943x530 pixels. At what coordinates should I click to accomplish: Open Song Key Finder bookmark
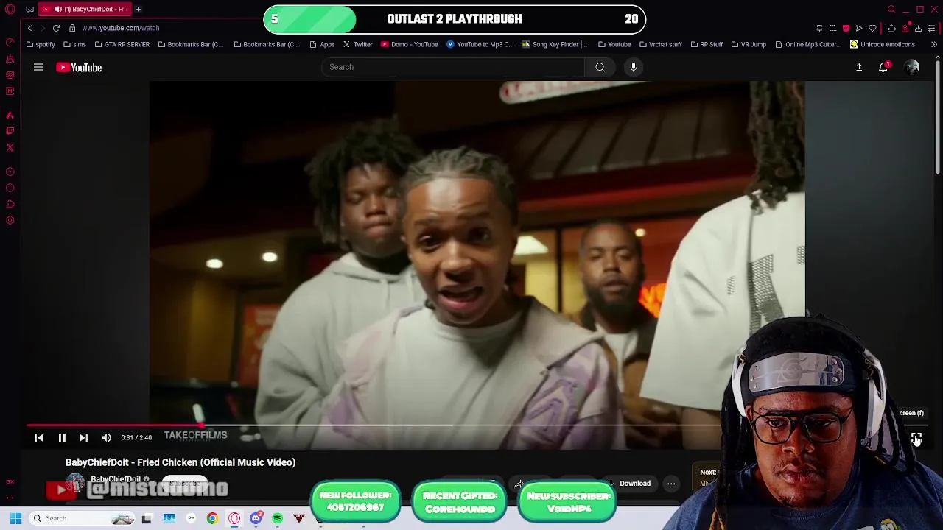pyautogui.click(x=555, y=44)
